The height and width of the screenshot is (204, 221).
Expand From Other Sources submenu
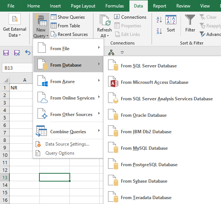pyautogui.click(x=68, y=113)
